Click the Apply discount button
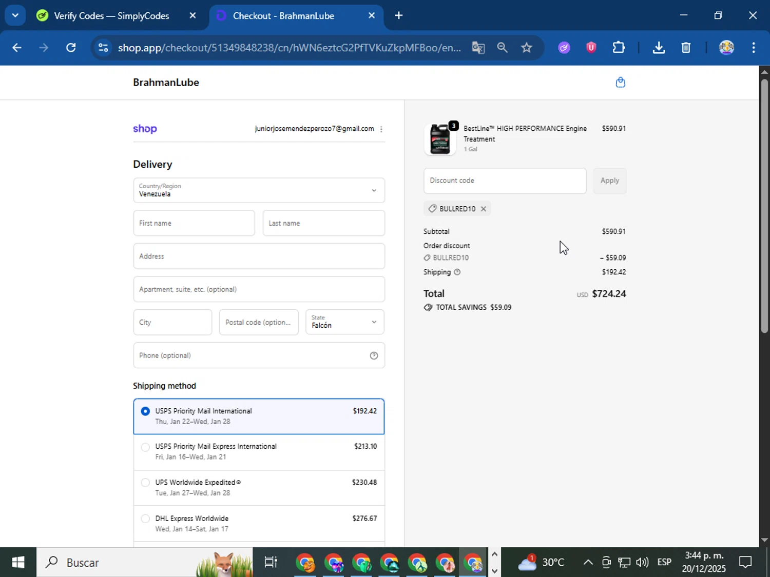Viewport: 770px width, 577px height. pyautogui.click(x=609, y=181)
